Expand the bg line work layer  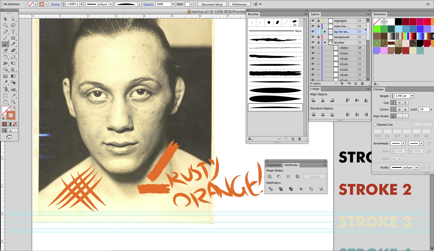coord(325,32)
